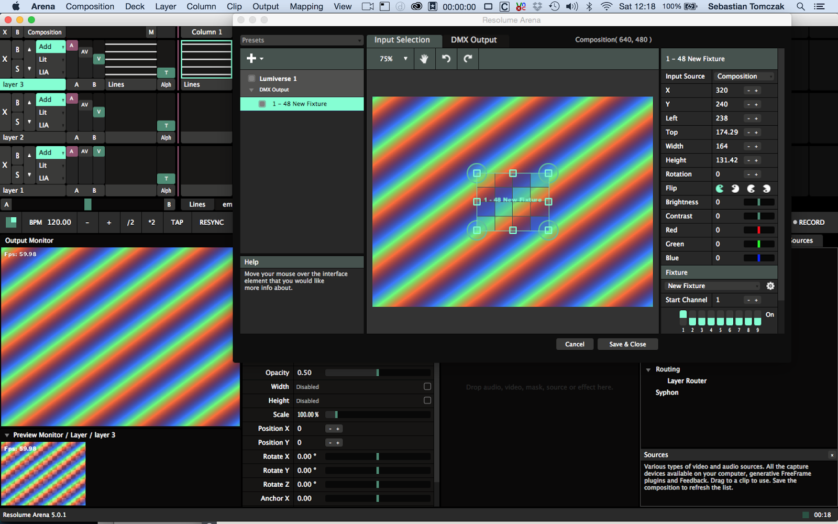
Task: Enable the Width checkbox below Opacity
Action: pos(427,386)
